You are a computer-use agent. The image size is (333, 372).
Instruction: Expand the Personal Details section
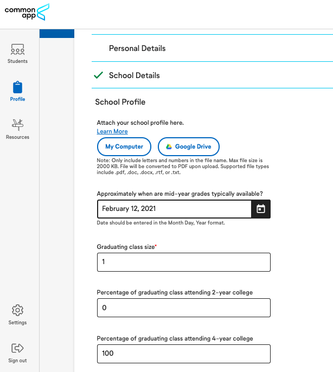212,48
